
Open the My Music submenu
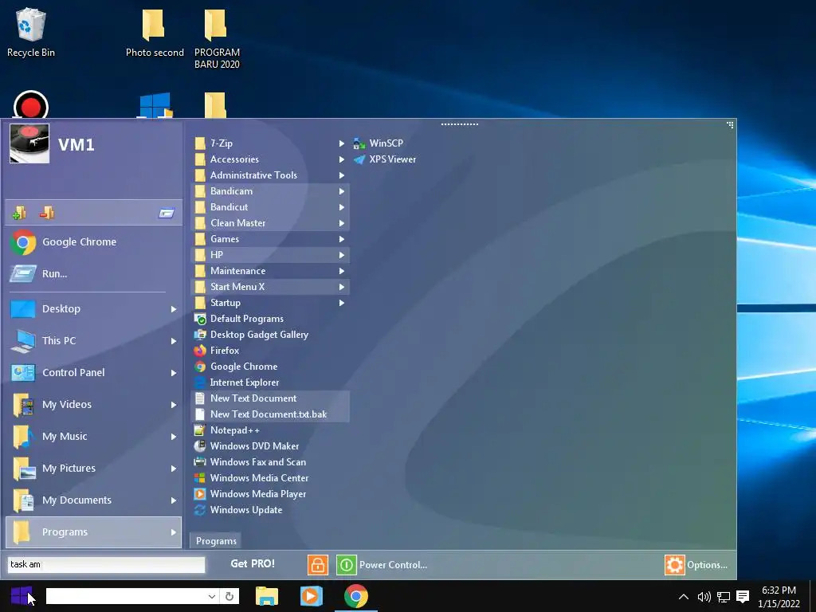point(94,436)
